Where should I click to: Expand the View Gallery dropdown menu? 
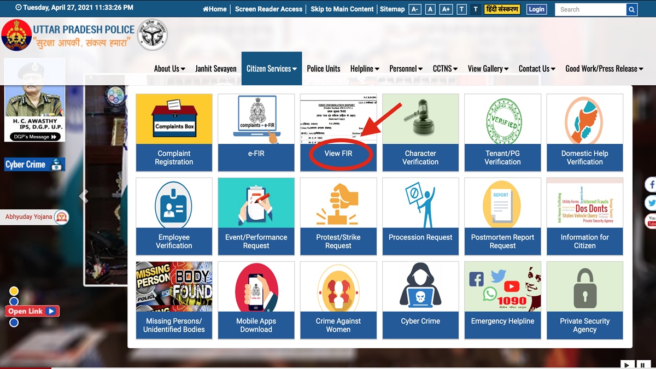[488, 69]
